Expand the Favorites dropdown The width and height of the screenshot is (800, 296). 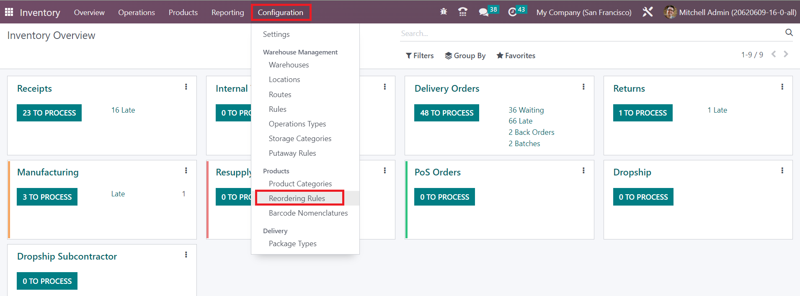pos(516,56)
